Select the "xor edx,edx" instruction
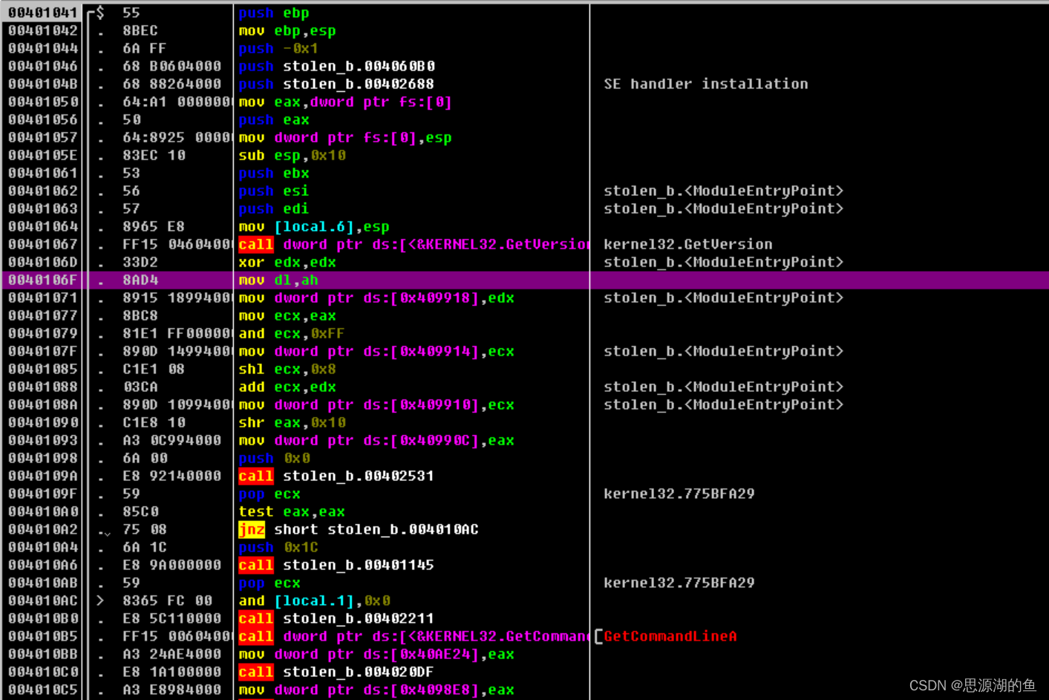Viewport: 1049px width, 700px height. pos(287,262)
